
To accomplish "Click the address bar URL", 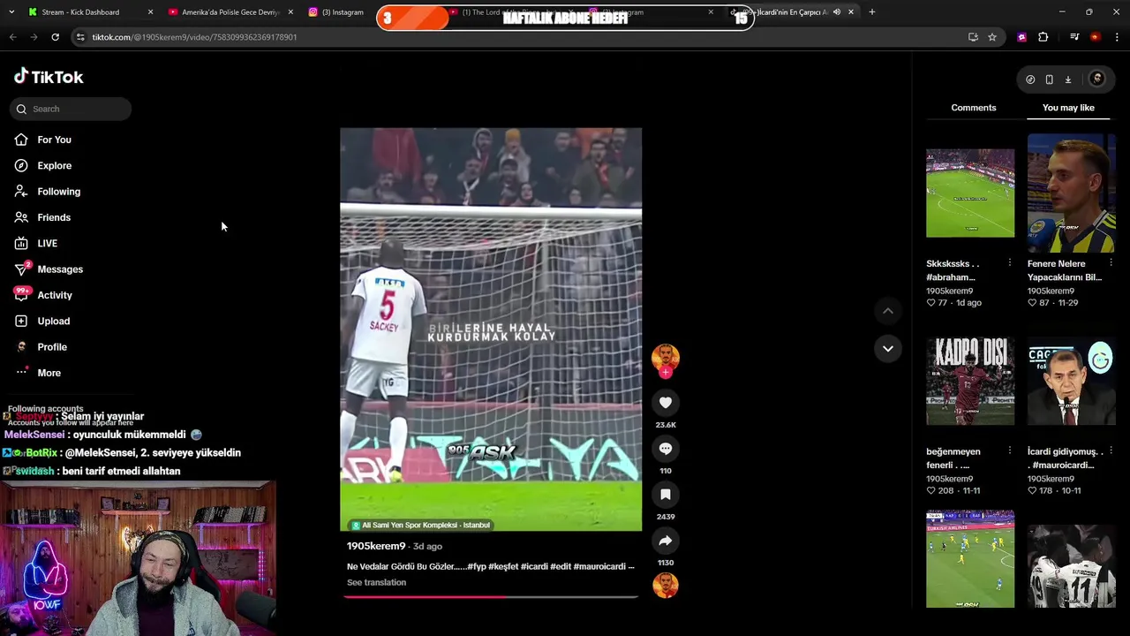I will click(194, 37).
